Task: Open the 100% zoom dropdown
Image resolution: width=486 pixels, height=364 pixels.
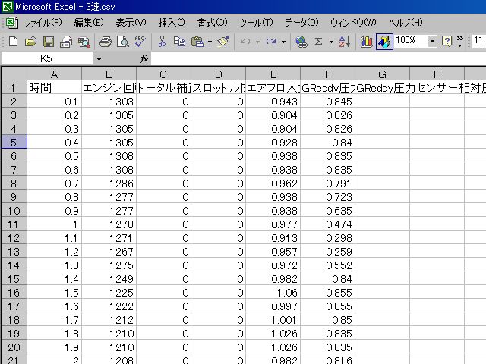Action: point(432,41)
